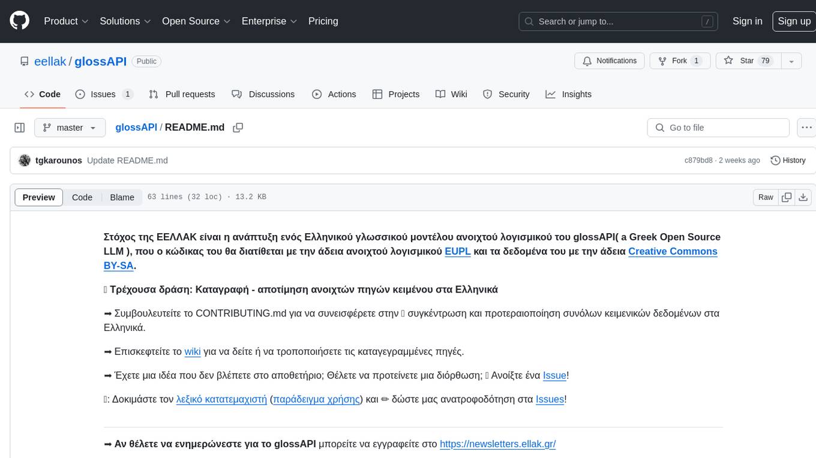Open the newsletters.ellak.gr link
This screenshot has width=816, height=458.
point(498,444)
